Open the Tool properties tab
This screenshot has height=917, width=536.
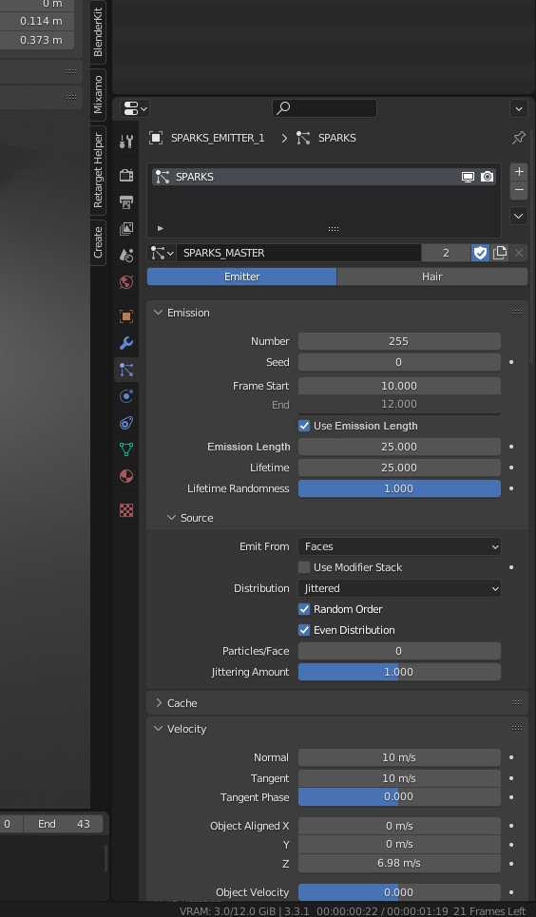[126, 141]
